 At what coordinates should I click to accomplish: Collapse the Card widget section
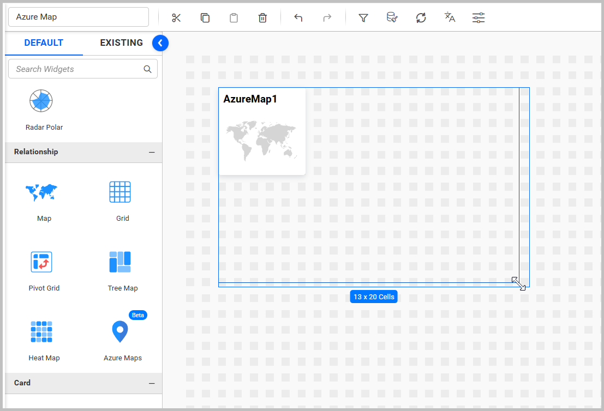(152, 383)
